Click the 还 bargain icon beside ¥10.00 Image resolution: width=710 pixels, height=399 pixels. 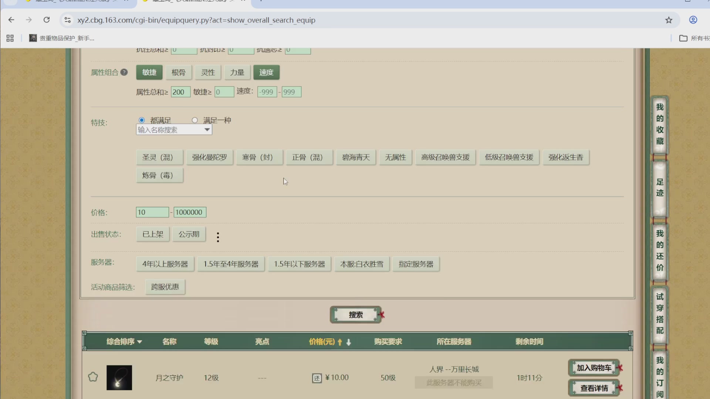point(317,378)
